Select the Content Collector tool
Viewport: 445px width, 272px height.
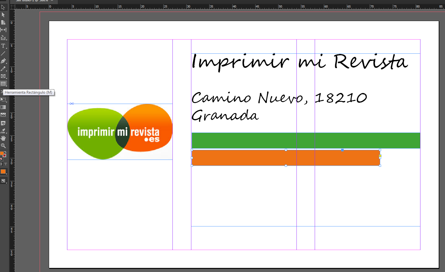(3, 38)
